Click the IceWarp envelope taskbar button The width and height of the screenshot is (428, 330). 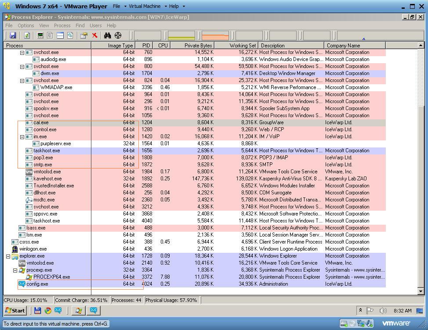tap(94, 310)
